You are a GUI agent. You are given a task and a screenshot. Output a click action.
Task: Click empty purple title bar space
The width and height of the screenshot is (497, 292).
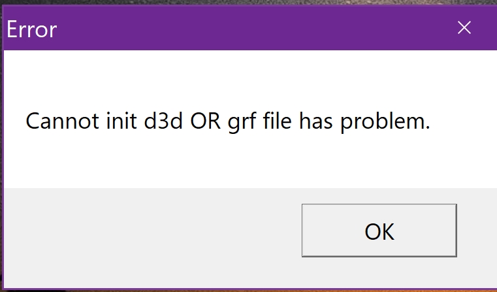(x=248, y=29)
